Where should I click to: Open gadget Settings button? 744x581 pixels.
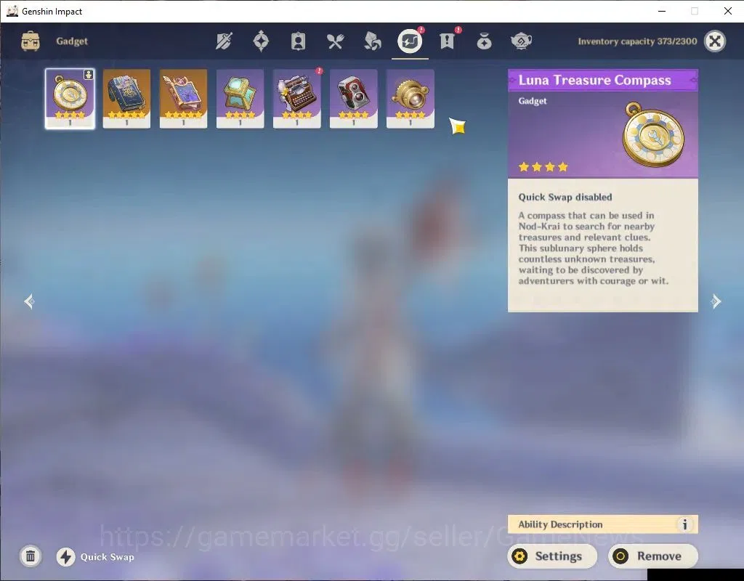(x=552, y=556)
